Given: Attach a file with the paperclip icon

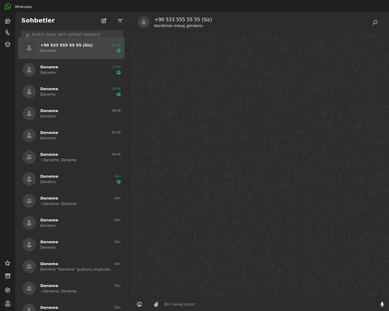Looking at the screenshot, I should [156, 304].
